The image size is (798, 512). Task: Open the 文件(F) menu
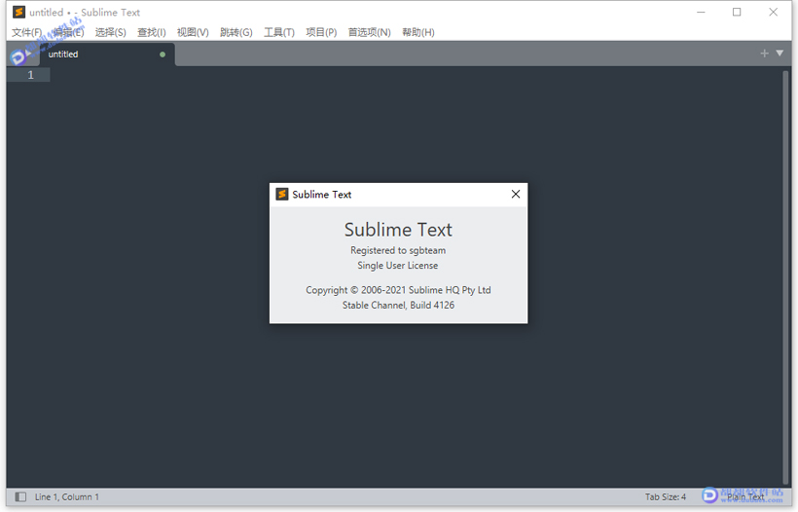coord(26,32)
